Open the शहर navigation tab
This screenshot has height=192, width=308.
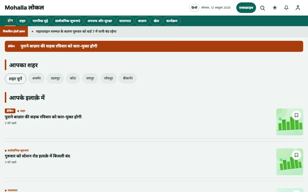(x=22, y=21)
